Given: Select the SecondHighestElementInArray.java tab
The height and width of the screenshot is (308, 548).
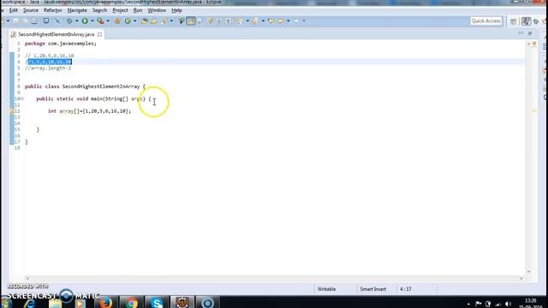Looking at the screenshot, I should pyautogui.click(x=57, y=34).
